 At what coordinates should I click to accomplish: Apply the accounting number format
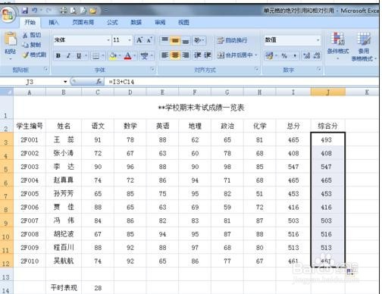pyautogui.click(x=269, y=55)
